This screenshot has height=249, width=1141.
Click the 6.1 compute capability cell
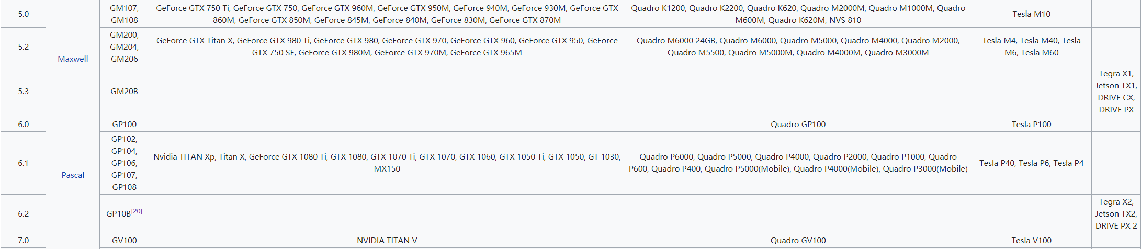pyautogui.click(x=24, y=163)
